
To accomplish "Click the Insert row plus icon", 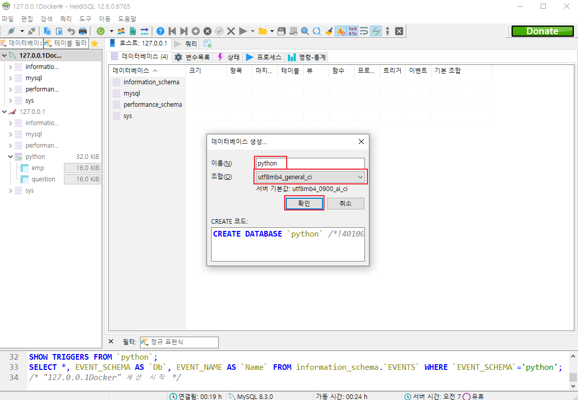I will 196,31.
